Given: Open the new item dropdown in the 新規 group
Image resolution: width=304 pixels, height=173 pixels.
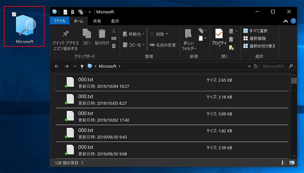Looking at the screenshot, I should pos(202,30).
